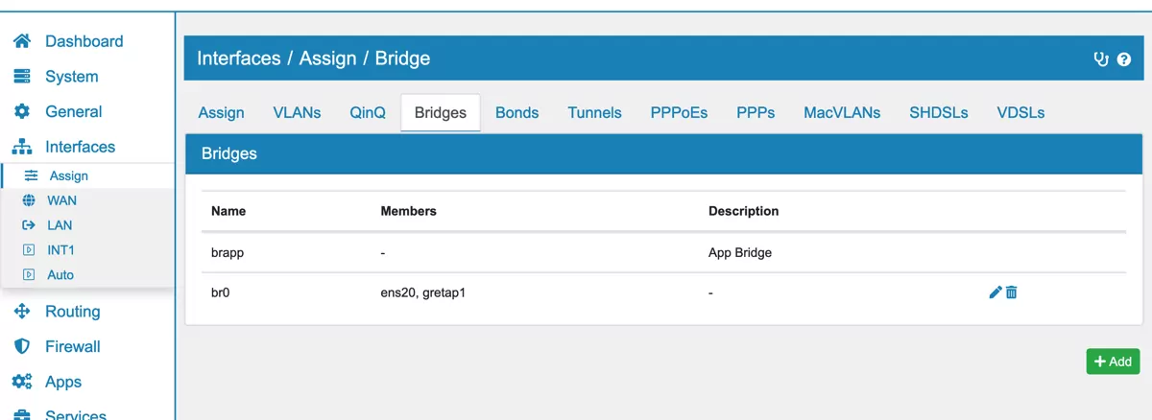Click the Dashboard home icon
The image size is (1152, 420).
[21, 41]
